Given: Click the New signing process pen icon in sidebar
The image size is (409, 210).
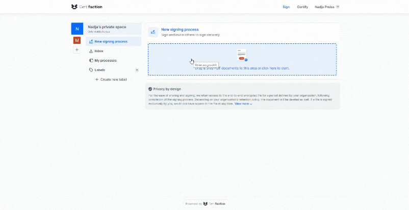Looking at the screenshot, I should (x=91, y=41).
